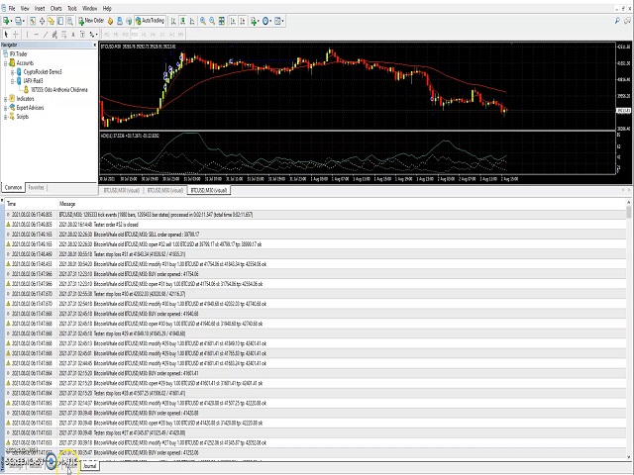Click the blue user icon beside MetaEditor
The height and width of the screenshot is (475, 634).
(120, 21)
